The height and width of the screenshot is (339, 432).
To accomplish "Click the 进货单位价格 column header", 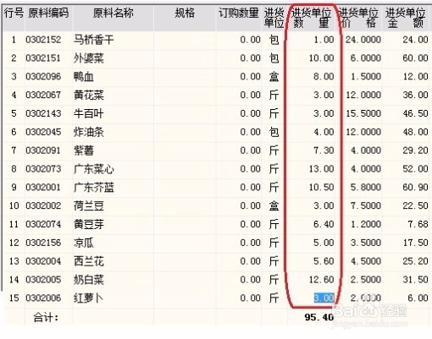I will pyautogui.click(x=358, y=18).
